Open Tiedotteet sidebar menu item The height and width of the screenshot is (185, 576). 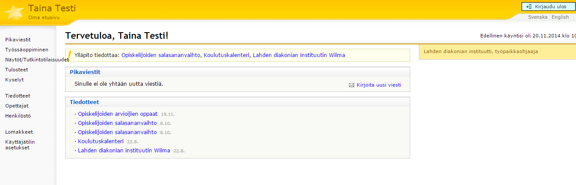18,96
